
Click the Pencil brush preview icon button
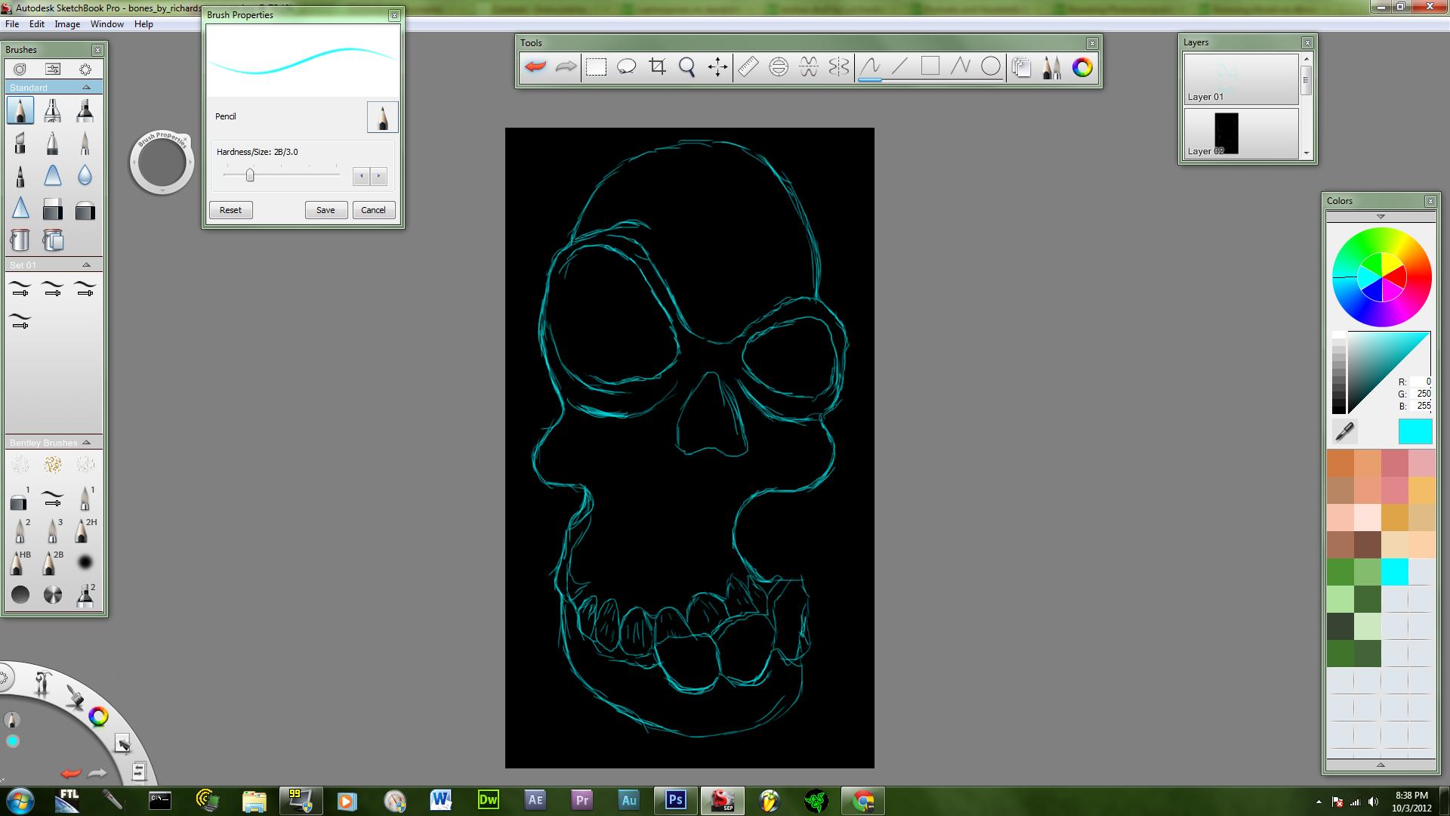point(382,117)
